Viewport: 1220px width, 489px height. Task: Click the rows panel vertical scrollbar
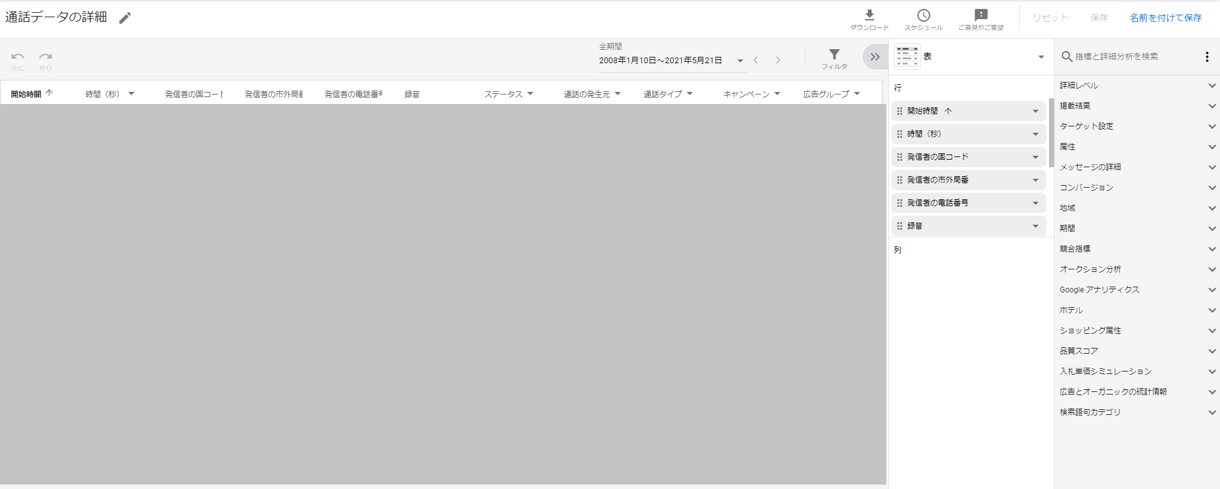1051,133
